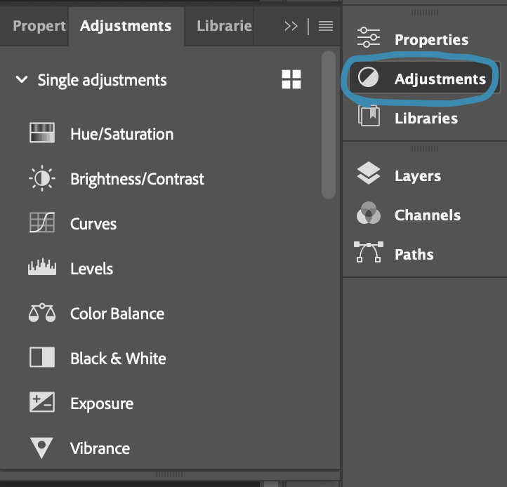Add a Brightness/Contrast adjustment via sun icon

click(x=42, y=178)
